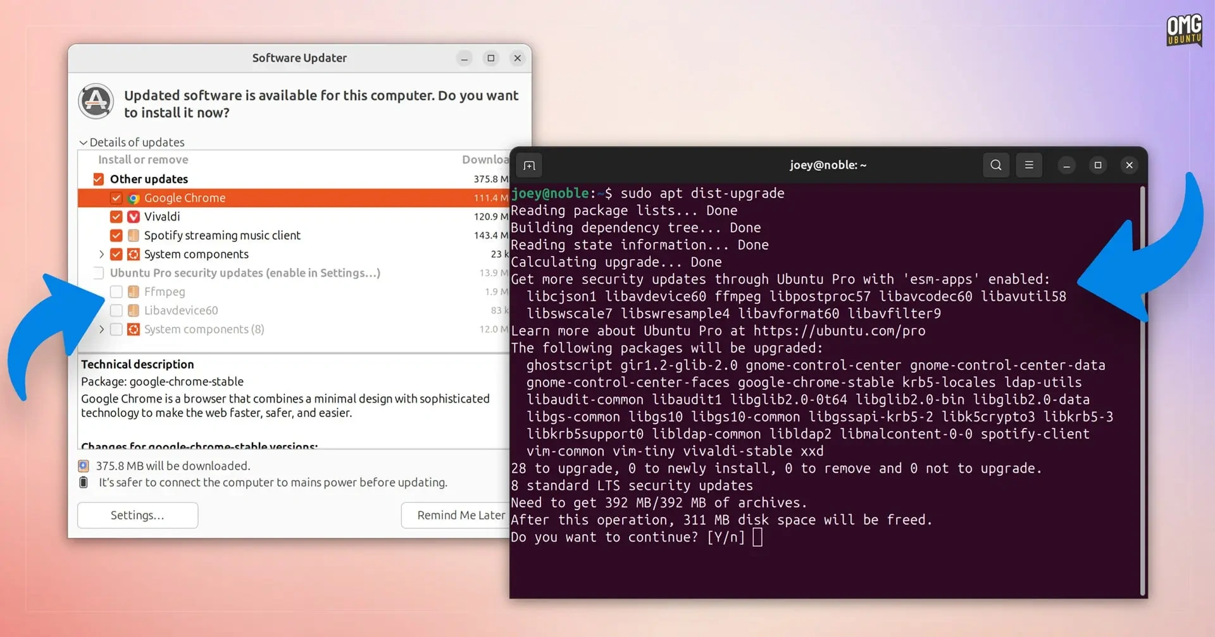The width and height of the screenshot is (1215, 637).
Task: Click 'sudo apt dist-upgrade' command text
Action: tap(702, 193)
